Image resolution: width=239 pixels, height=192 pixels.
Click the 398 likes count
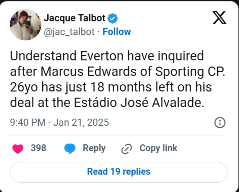click(x=38, y=148)
